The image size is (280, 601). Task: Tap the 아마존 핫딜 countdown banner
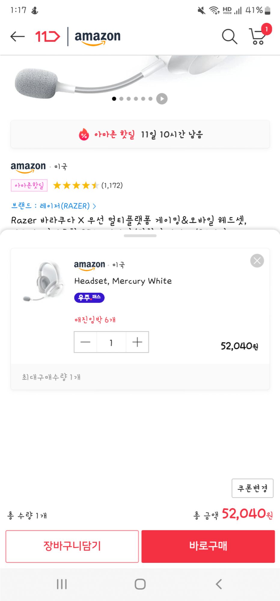point(140,134)
